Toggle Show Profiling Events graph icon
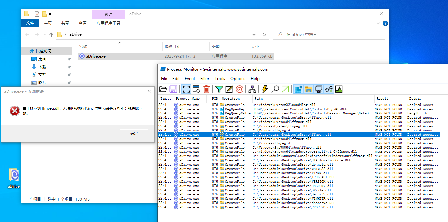Image resolution: width=448 pixels, height=222 pixels. [x=339, y=89]
